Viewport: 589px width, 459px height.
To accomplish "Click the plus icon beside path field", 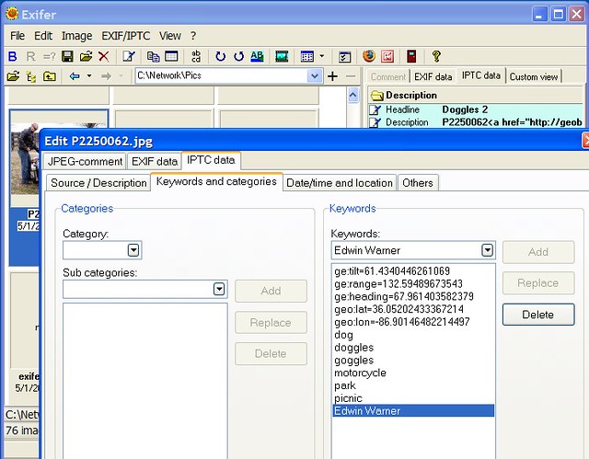I will (x=332, y=75).
